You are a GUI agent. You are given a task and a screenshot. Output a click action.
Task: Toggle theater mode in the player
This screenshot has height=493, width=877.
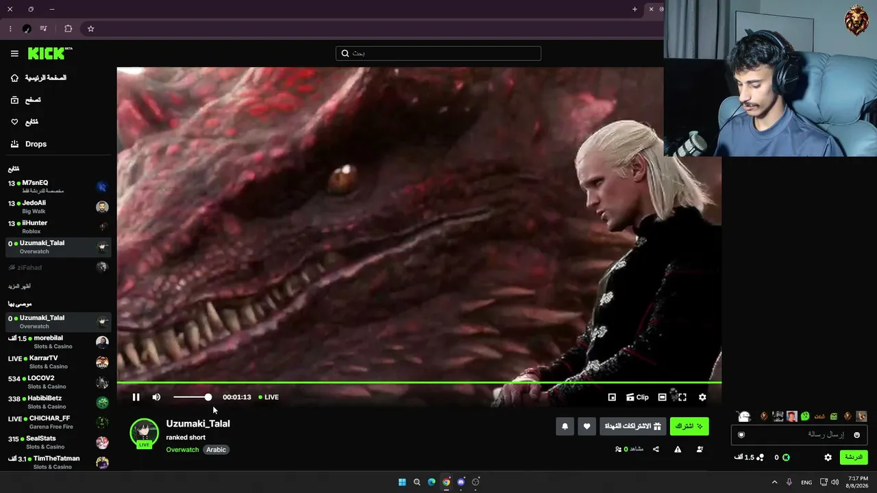tap(662, 397)
